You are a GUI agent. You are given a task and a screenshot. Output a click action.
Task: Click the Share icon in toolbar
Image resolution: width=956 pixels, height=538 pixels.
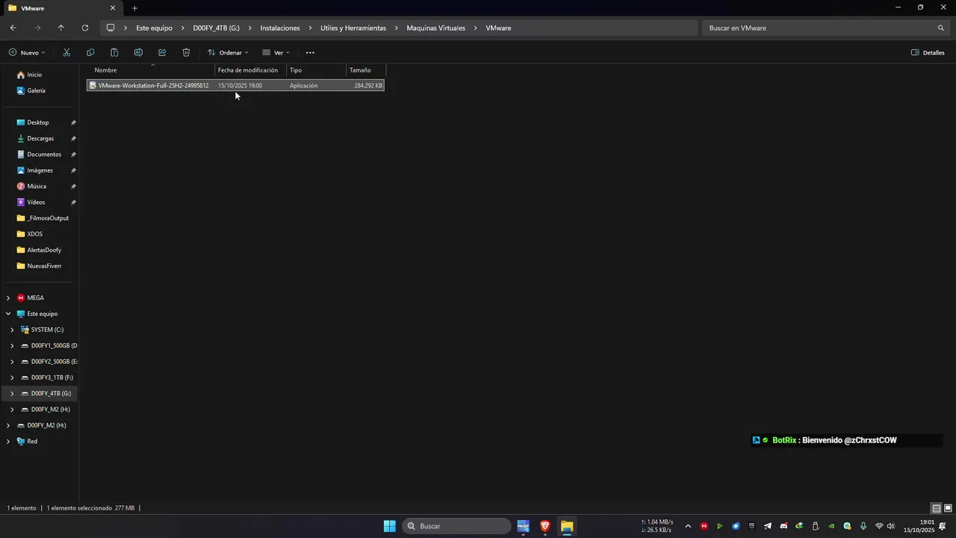162,52
